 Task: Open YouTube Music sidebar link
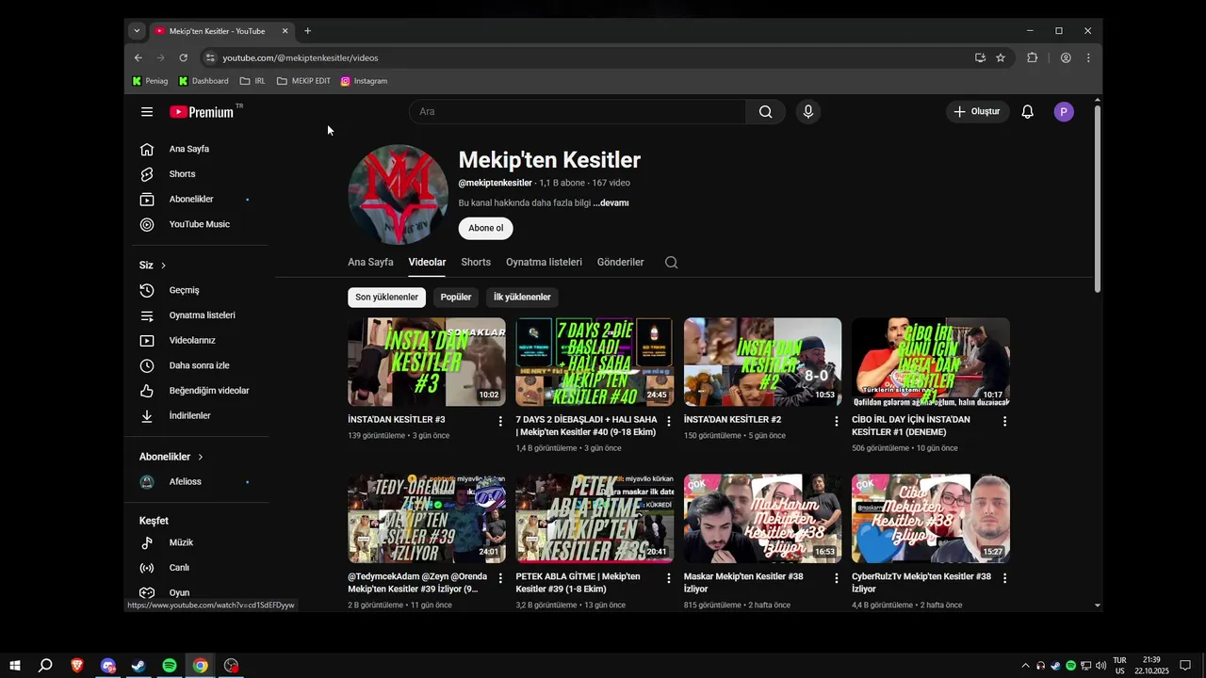tap(201, 224)
